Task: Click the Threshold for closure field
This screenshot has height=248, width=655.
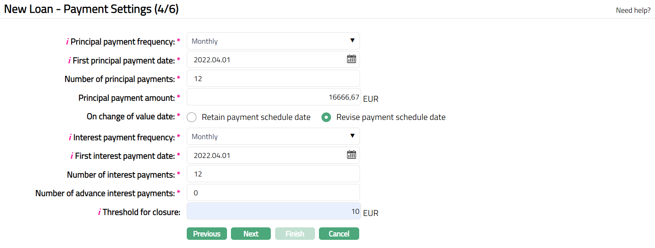Action: 273,211
